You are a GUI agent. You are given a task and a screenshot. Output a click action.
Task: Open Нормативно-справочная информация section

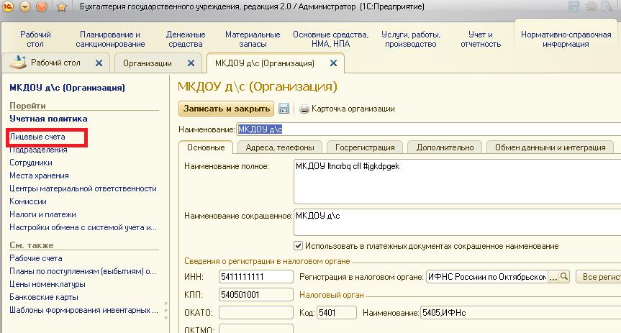pos(566,40)
